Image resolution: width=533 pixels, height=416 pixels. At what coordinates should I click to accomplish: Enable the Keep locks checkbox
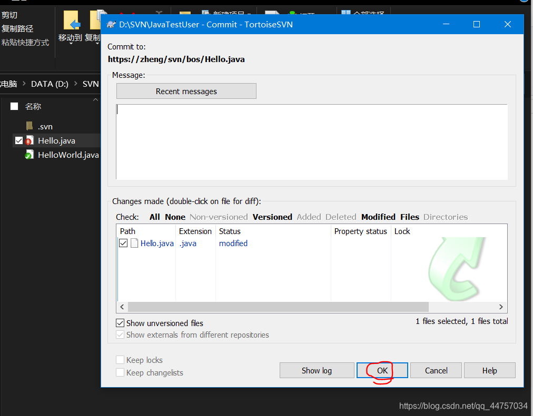point(120,360)
